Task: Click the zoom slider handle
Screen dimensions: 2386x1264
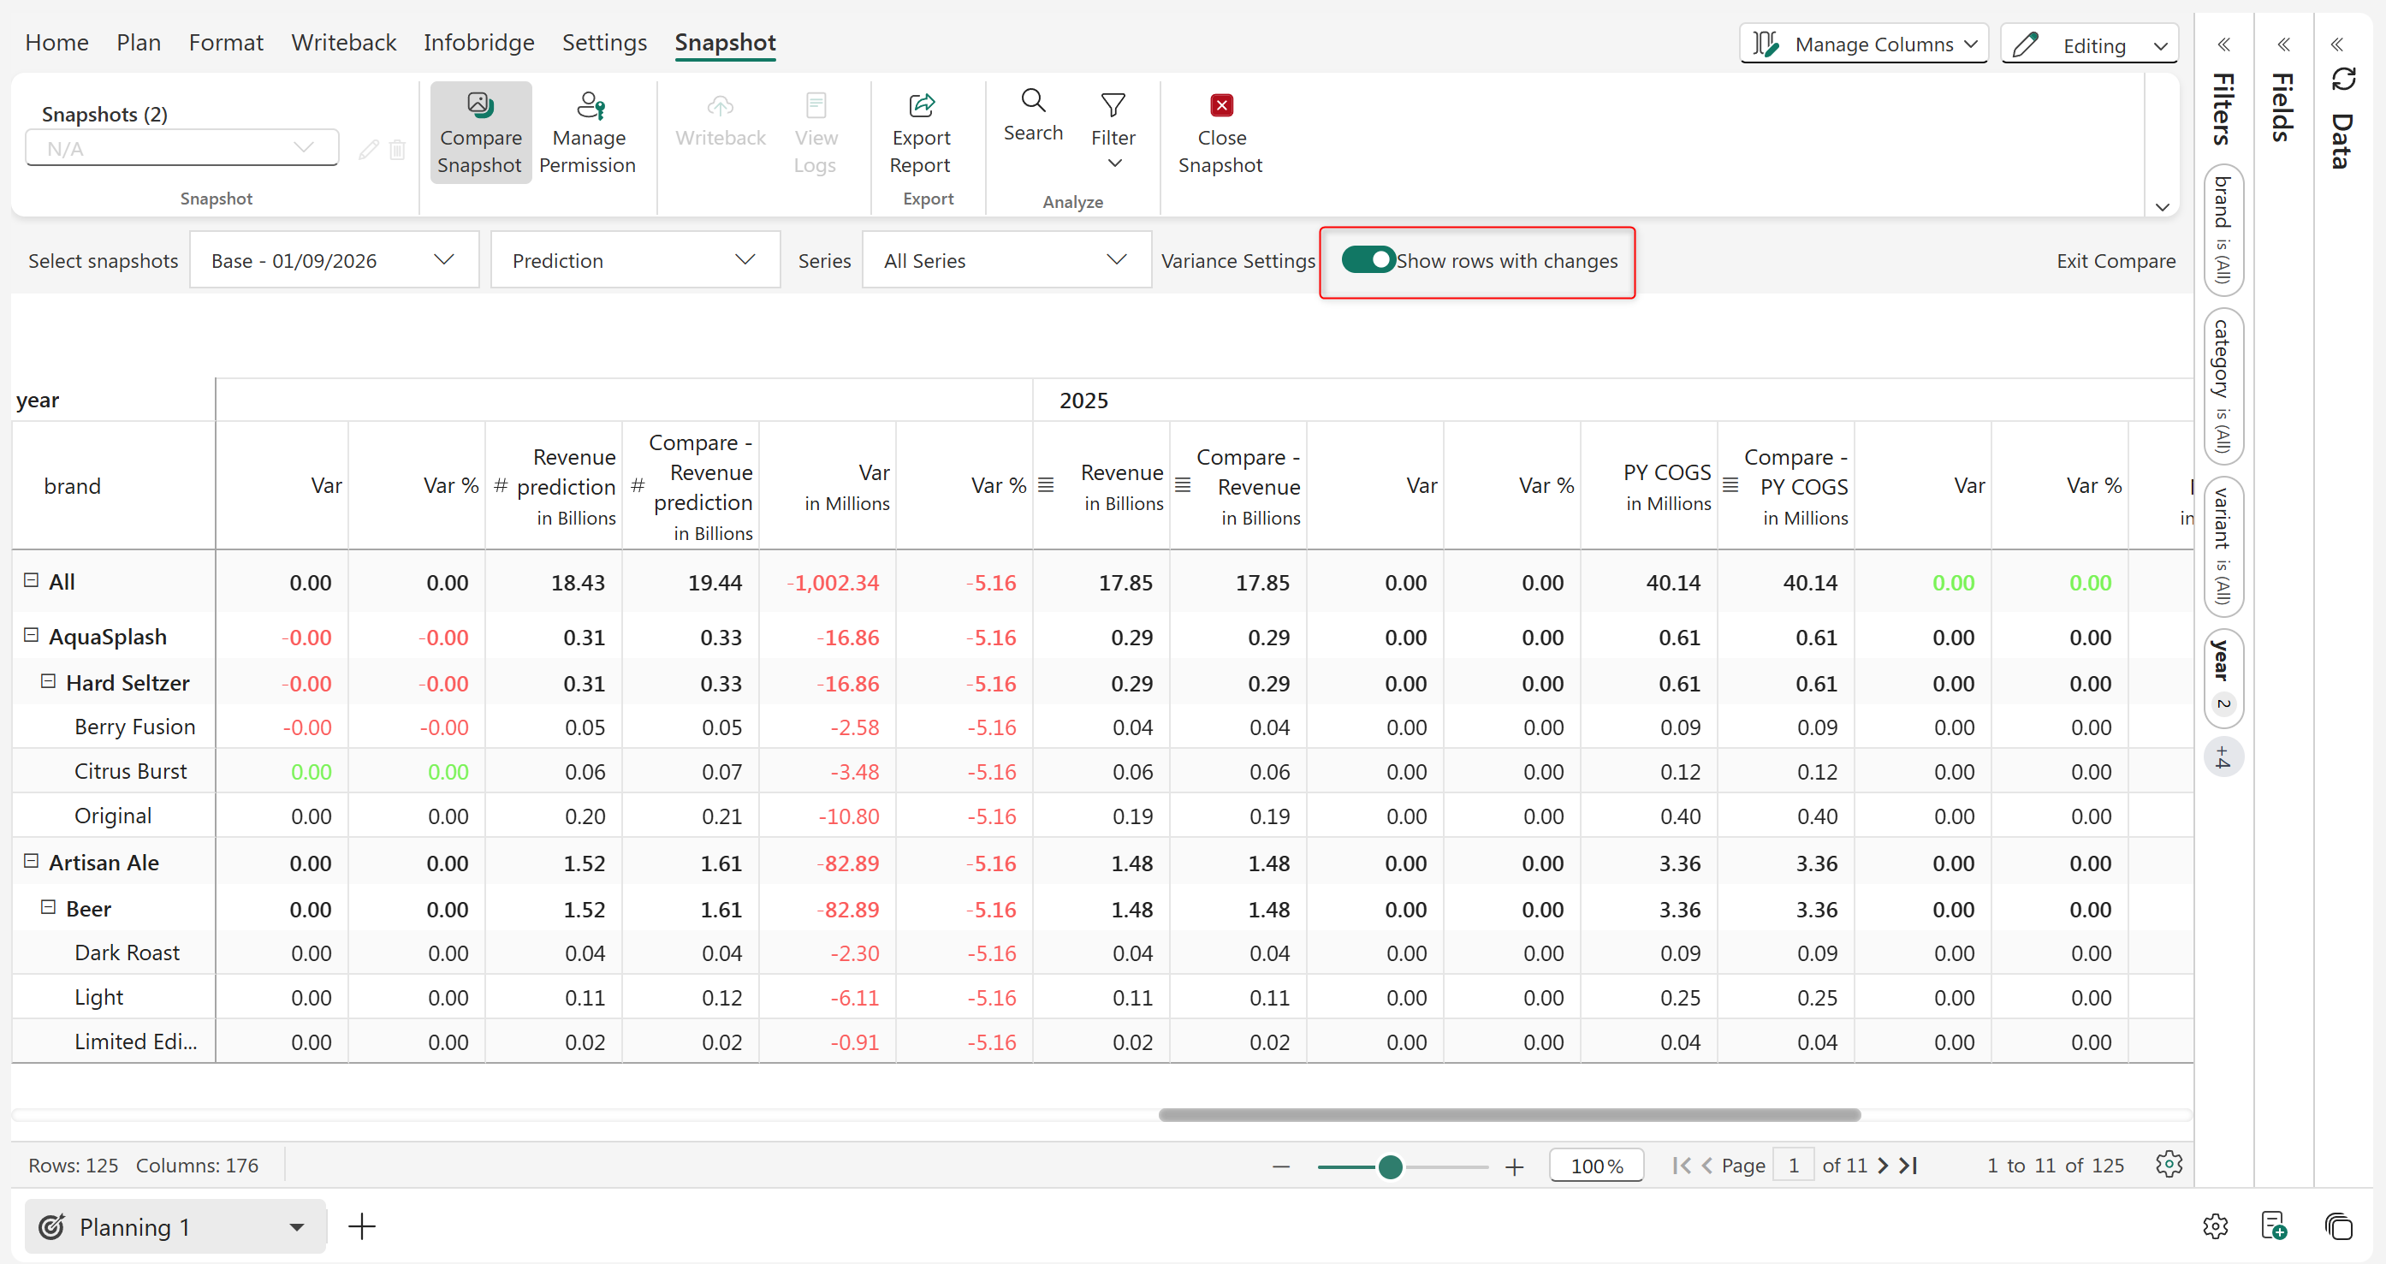Action: 1389,1166
